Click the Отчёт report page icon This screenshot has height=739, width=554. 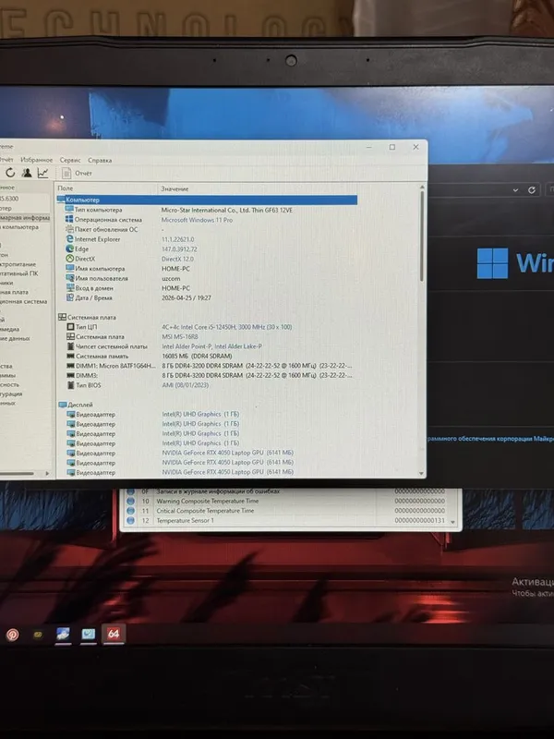[x=66, y=174]
